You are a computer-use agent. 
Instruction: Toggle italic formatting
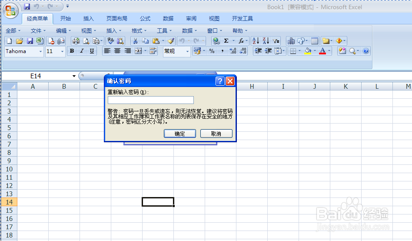pos(82,51)
